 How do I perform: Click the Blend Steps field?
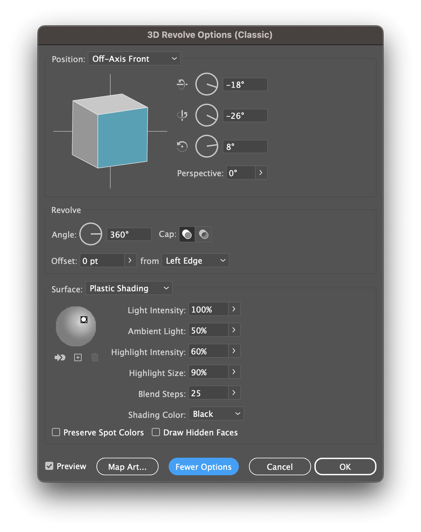208,393
